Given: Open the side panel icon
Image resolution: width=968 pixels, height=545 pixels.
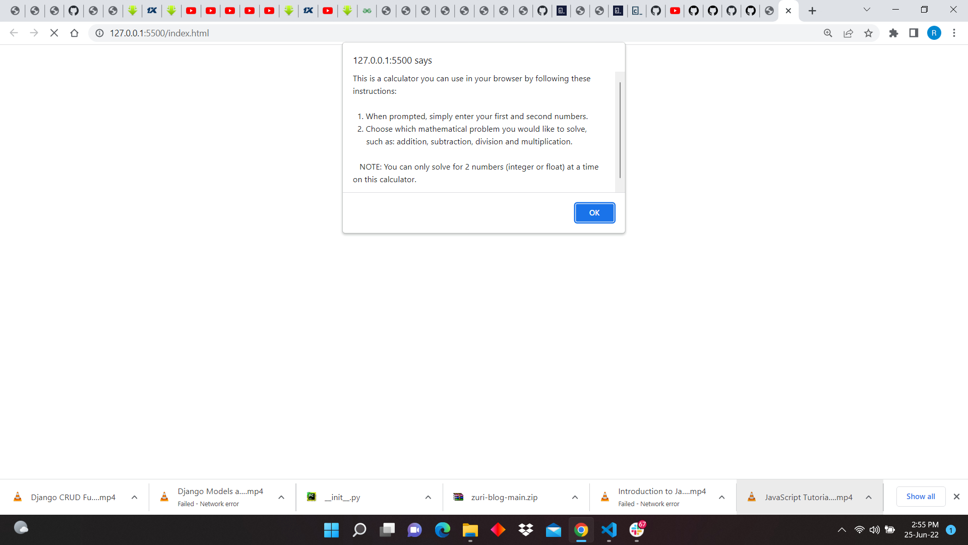Looking at the screenshot, I should [x=914, y=33].
